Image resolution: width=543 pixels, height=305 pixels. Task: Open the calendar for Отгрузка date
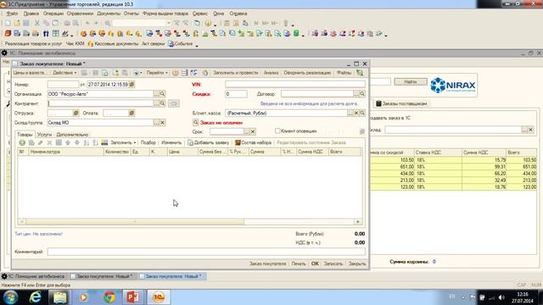pos(76,113)
